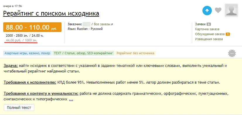This screenshot has height=115, width=242.
Task: Click the Заявки count badge 6
Action: tap(209, 24)
